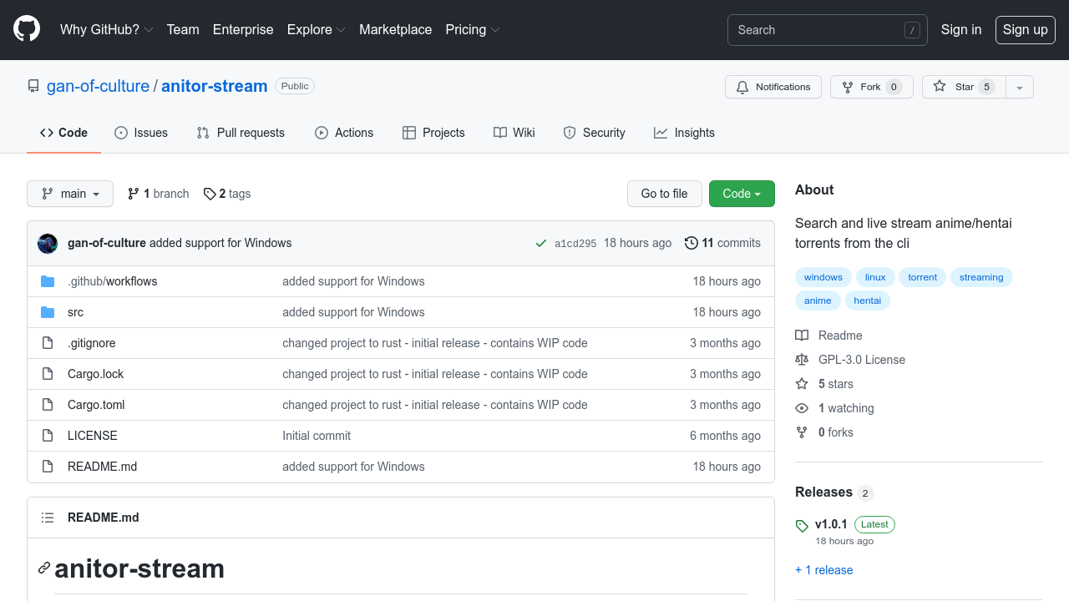Open the star list dropdown arrow
Image resolution: width=1069 pixels, height=601 pixels.
tap(1020, 87)
